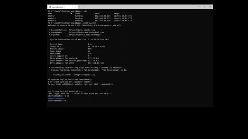The width and height of the screenshot is (248, 139).
Task: Select the ubuntu@master terminal tab
Action: click(x=62, y=7)
